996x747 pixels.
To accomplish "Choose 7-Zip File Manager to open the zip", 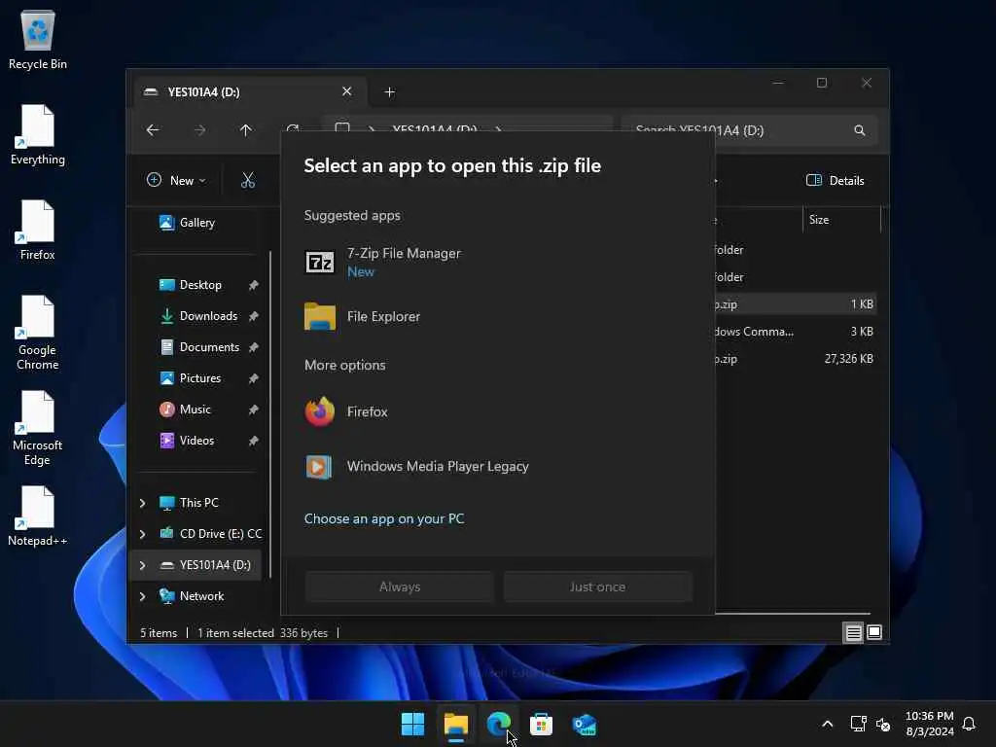I will 497,262.
